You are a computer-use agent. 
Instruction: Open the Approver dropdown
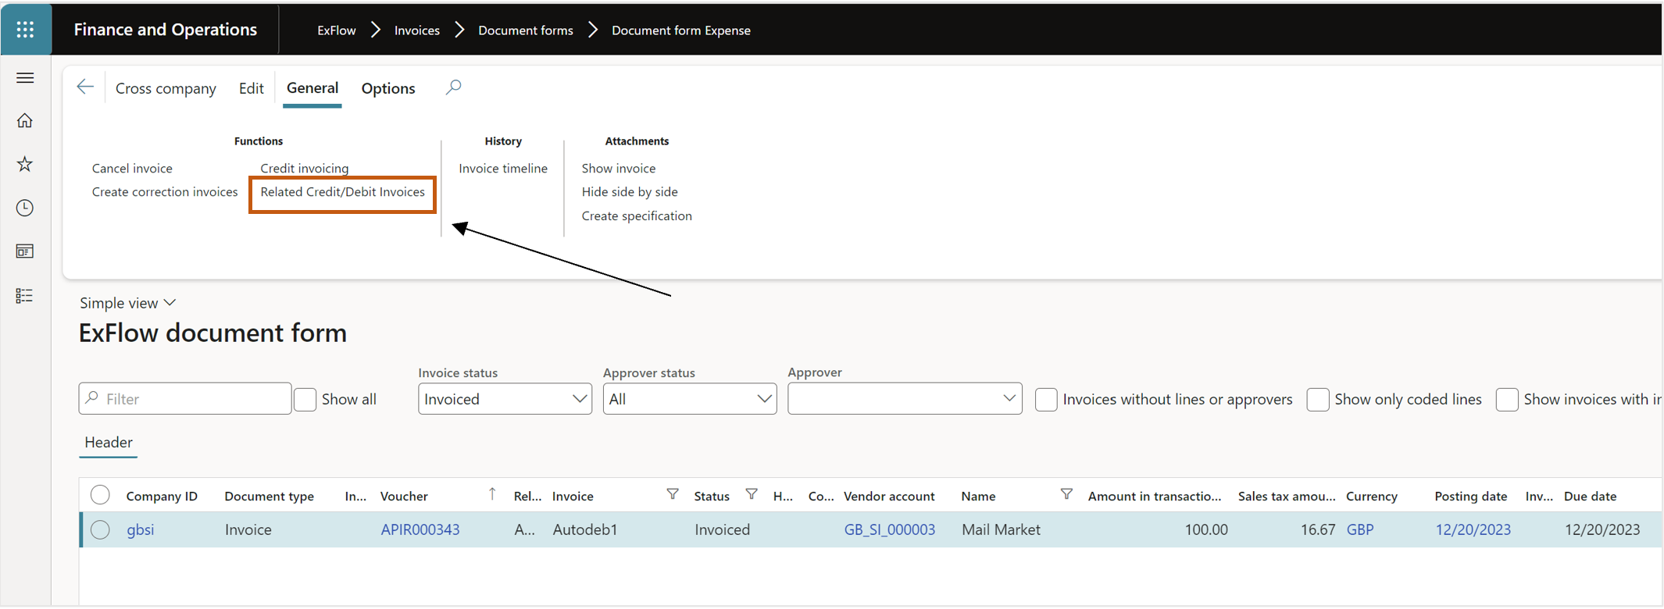click(905, 399)
